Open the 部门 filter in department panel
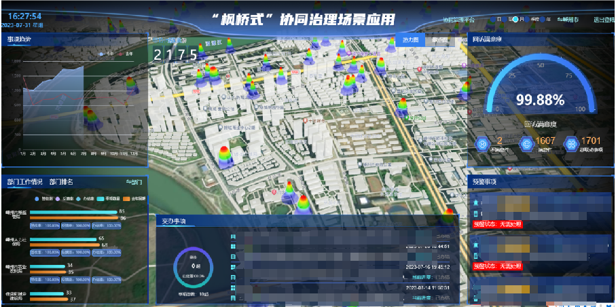The image size is (616, 307). click(x=134, y=182)
